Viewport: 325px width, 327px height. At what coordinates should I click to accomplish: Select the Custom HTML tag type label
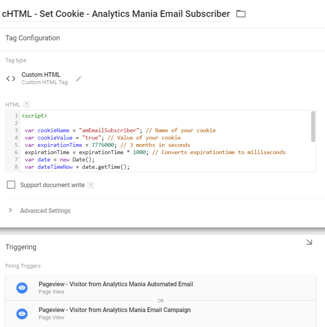click(x=41, y=75)
